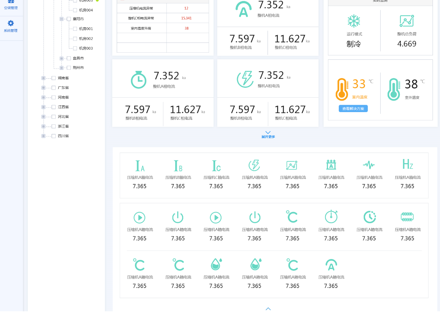Click the 室内温度升高 alarm row
The image size is (440, 315).
click(163, 28)
